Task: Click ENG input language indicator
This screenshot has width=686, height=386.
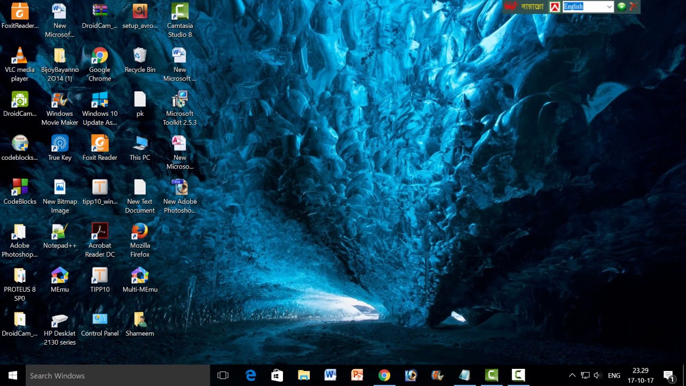Action: [x=614, y=375]
